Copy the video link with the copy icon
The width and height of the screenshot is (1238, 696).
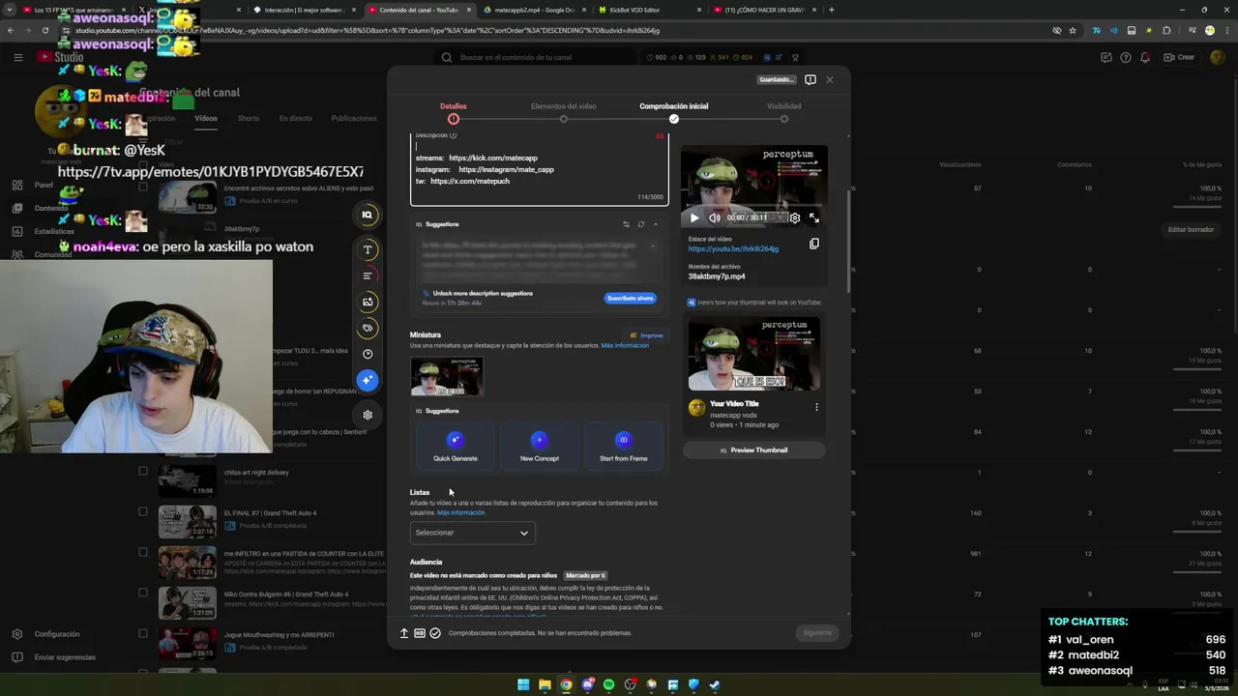[x=814, y=244]
